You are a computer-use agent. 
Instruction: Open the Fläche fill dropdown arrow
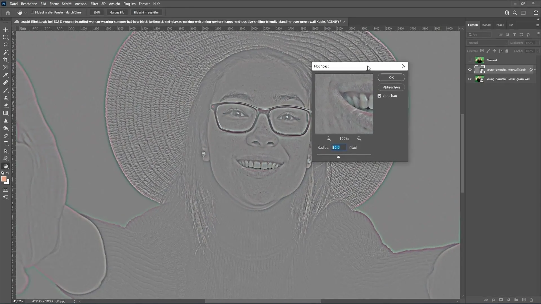click(x=537, y=51)
